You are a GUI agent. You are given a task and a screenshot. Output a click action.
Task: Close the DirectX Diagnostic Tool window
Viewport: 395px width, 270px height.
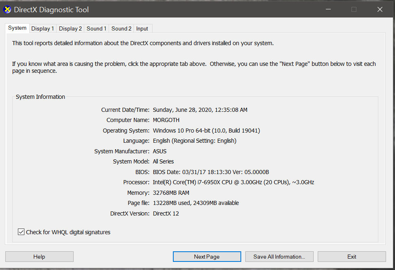[380, 10]
